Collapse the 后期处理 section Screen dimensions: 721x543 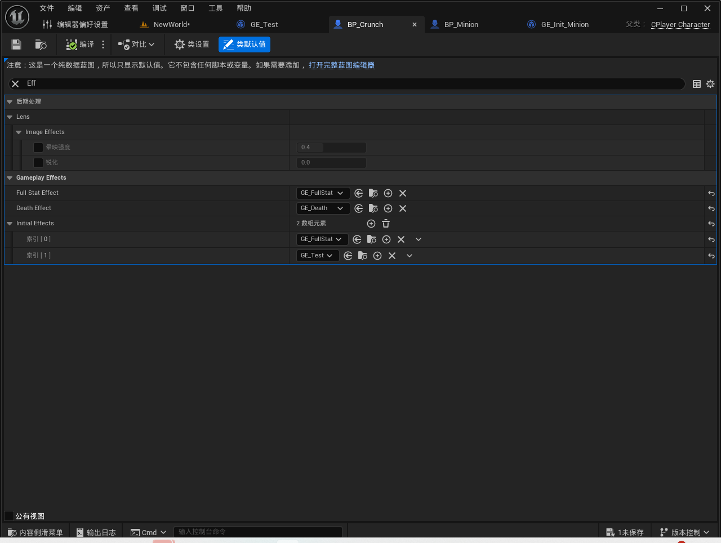click(x=10, y=102)
